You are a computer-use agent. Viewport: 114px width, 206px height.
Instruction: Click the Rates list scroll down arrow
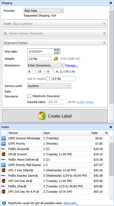point(111,198)
